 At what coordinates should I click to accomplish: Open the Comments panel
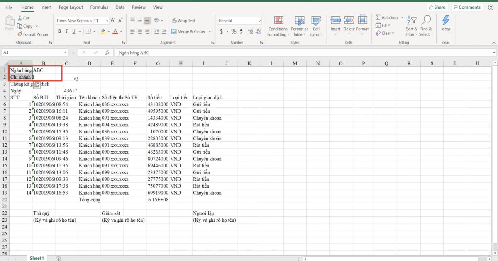point(467,7)
